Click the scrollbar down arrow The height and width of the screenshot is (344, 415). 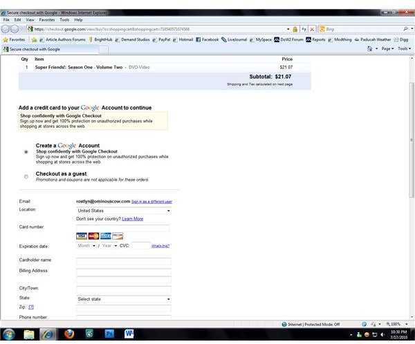412,317
